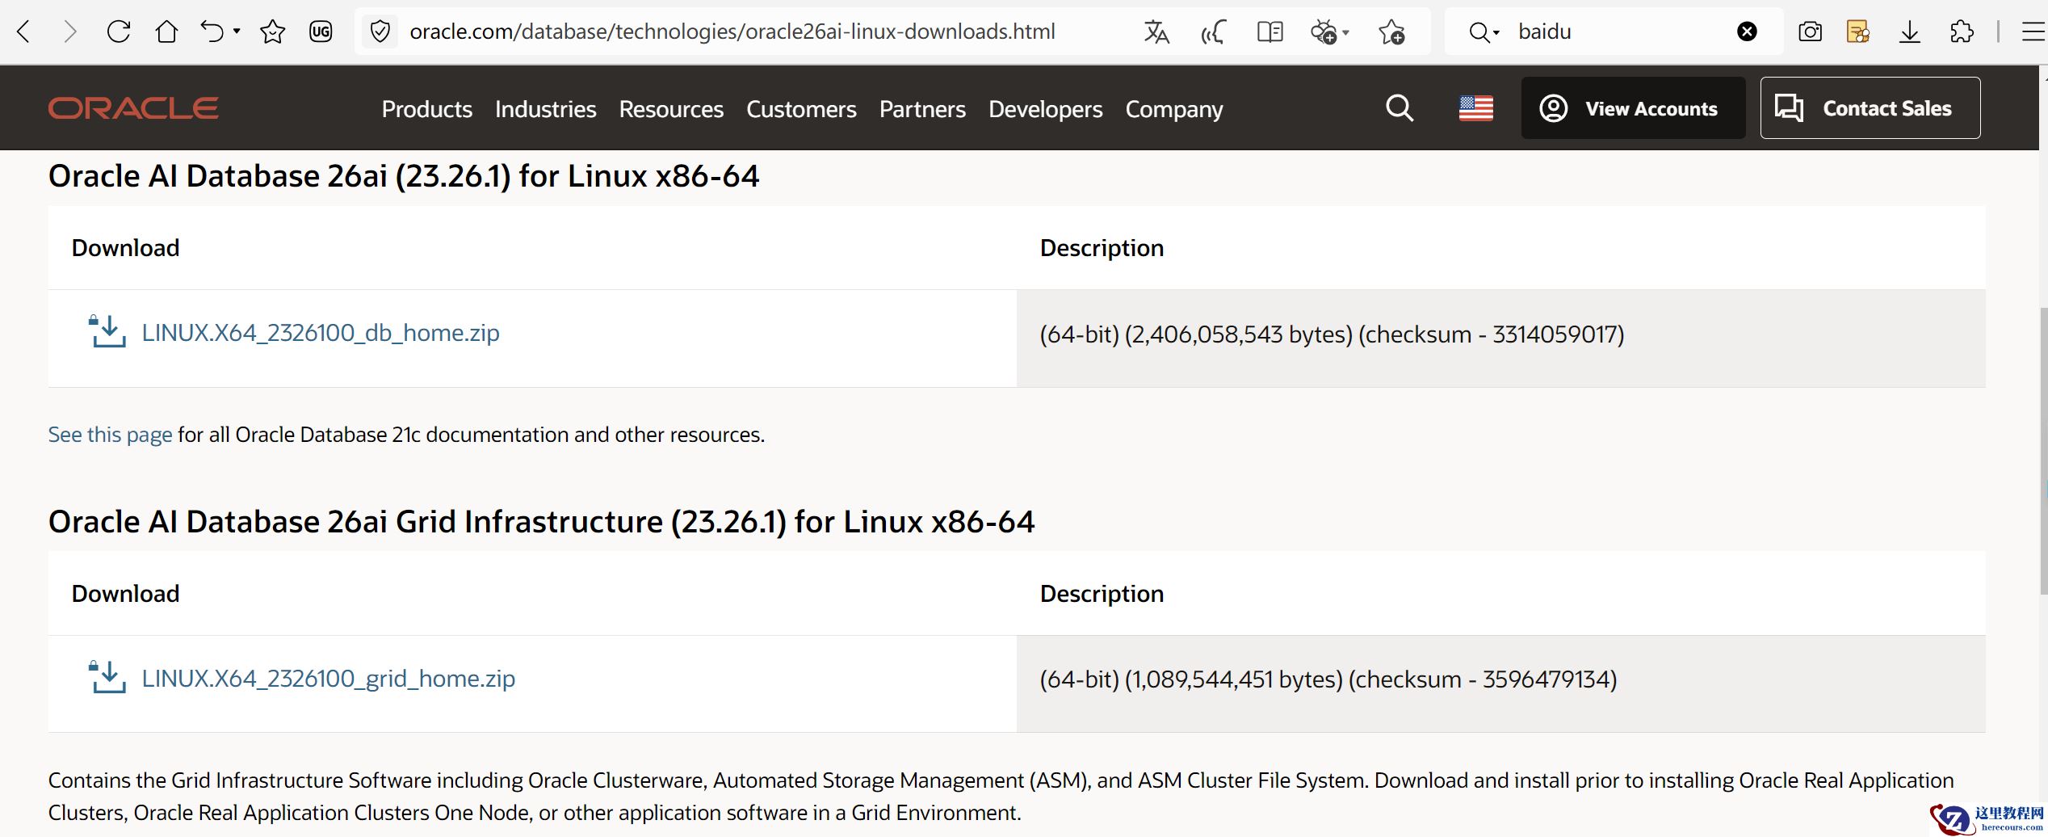2048x837 pixels.
Task: Click Oracle site search magnifier icon
Action: click(x=1399, y=108)
